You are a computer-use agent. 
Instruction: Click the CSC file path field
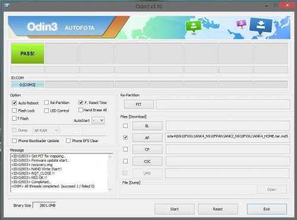click(228, 161)
